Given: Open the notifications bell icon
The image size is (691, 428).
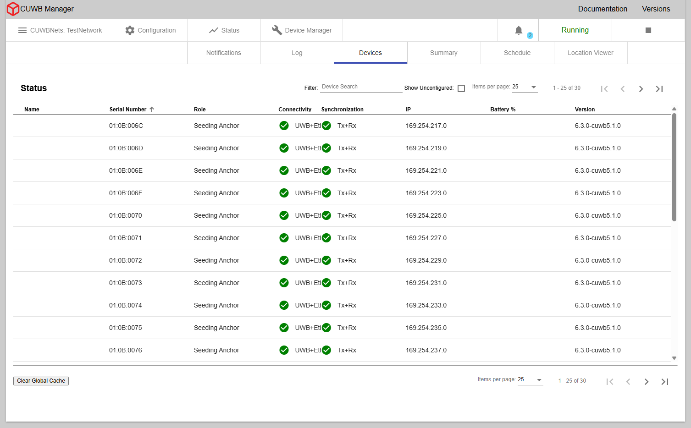Looking at the screenshot, I should coord(518,30).
